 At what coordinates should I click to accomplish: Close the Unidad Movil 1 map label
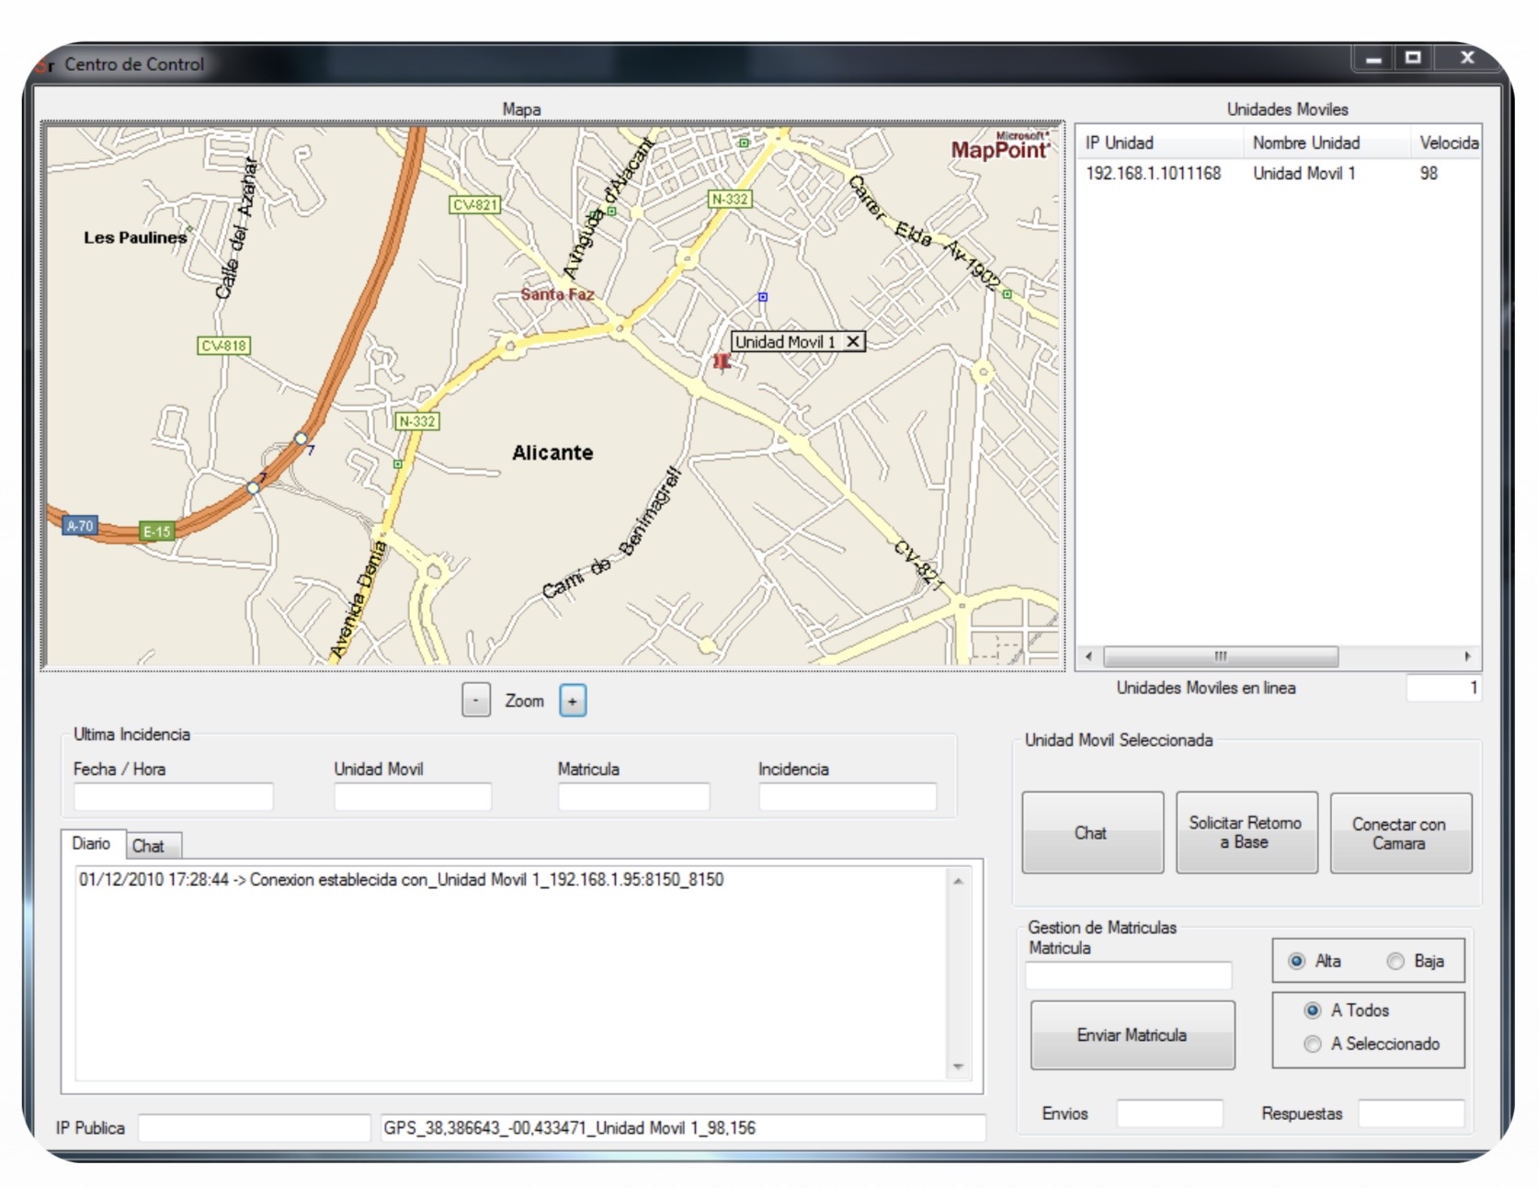[853, 342]
